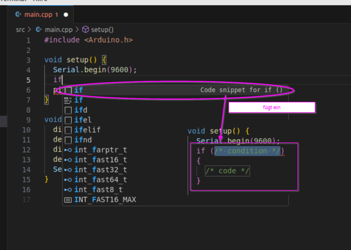This screenshot has width=351, height=250.
Task: Click the C++ icon in the breadcrumb path
Action: [39, 29]
